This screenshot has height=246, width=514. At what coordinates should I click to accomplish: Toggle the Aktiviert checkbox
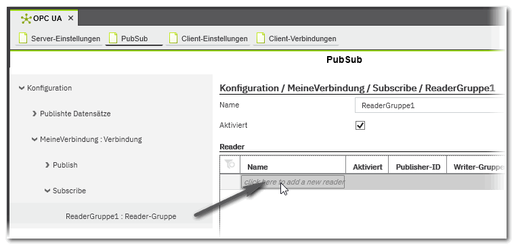360,126
